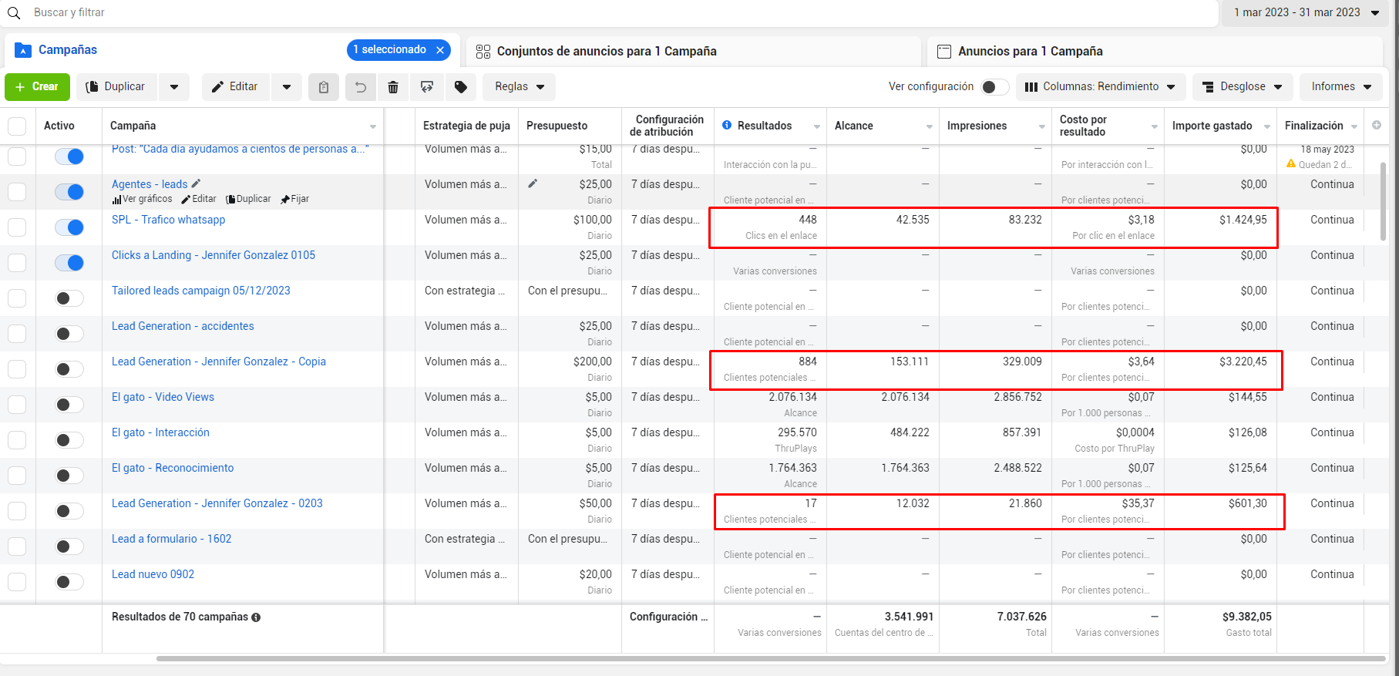
Task: Delete selected campaign with trash icon
Action: tap(393, 87)
